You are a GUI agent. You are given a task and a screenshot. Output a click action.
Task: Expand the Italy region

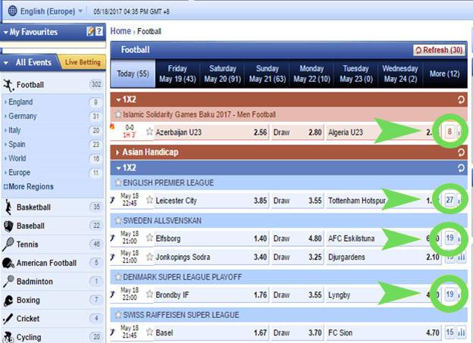(14, 130)
